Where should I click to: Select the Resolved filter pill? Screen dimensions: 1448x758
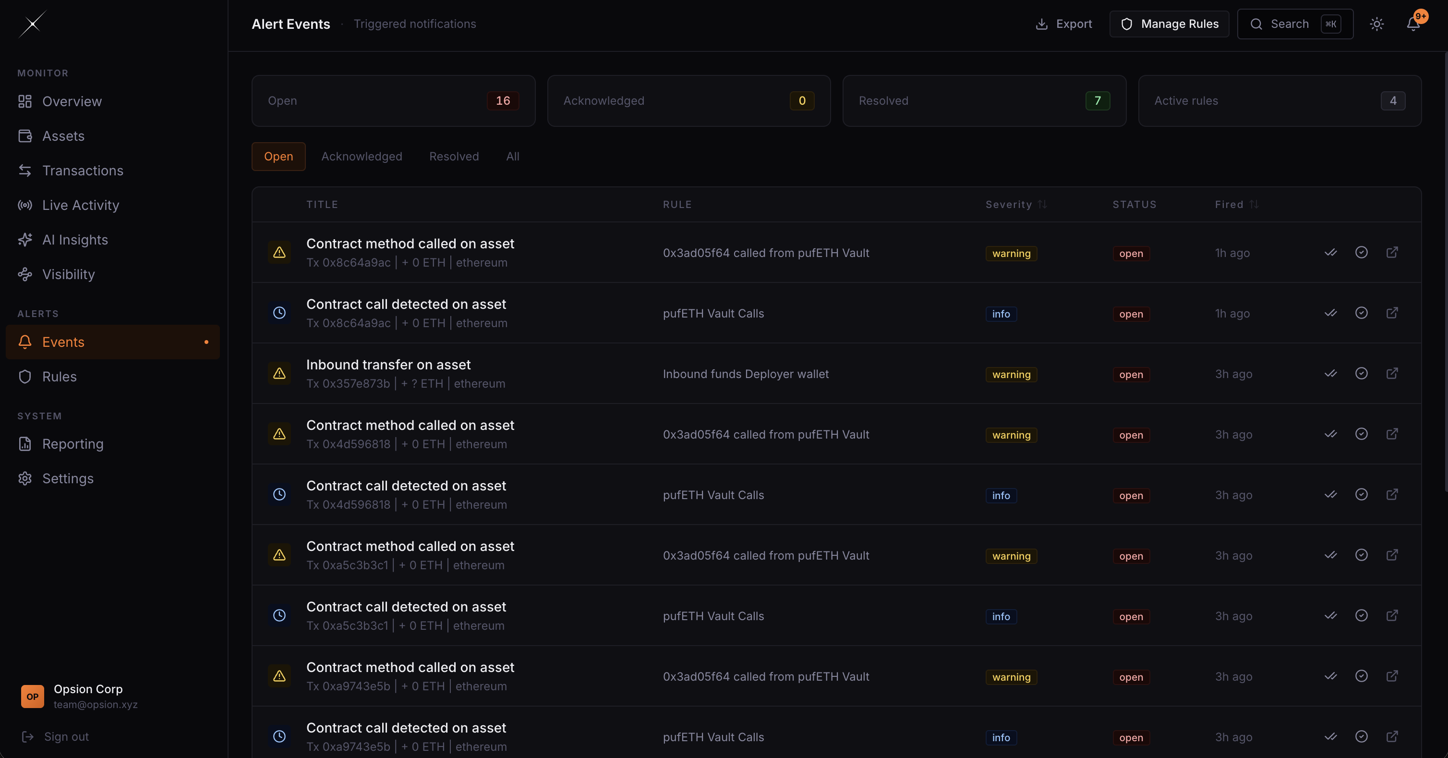(x=454, y=156)
